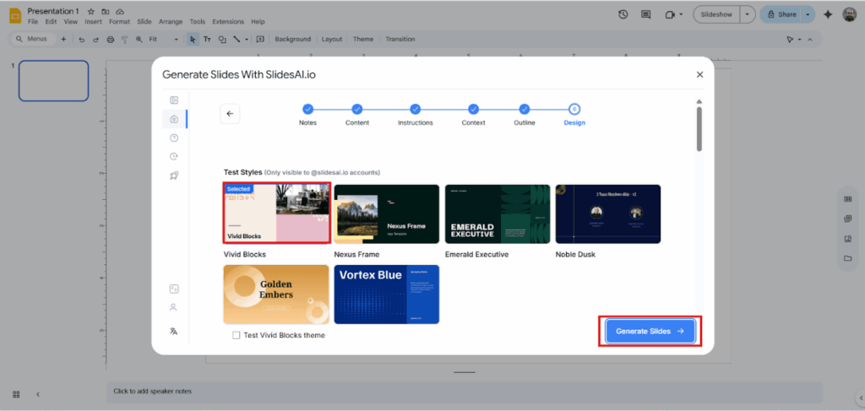
Task: Select the Vortex Blue theme thumbnail
Action: point(386,294)
